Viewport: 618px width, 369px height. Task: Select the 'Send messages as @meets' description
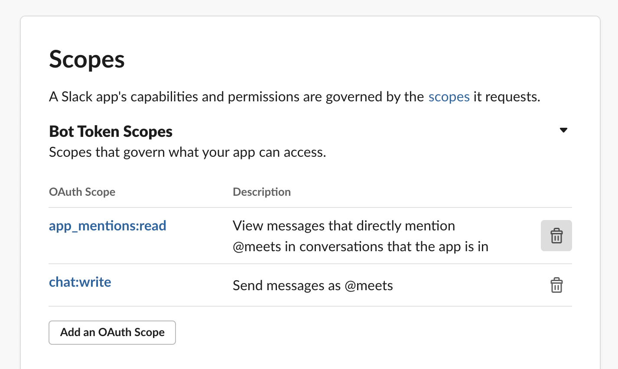pyautogui.click(x=313, y=285)
